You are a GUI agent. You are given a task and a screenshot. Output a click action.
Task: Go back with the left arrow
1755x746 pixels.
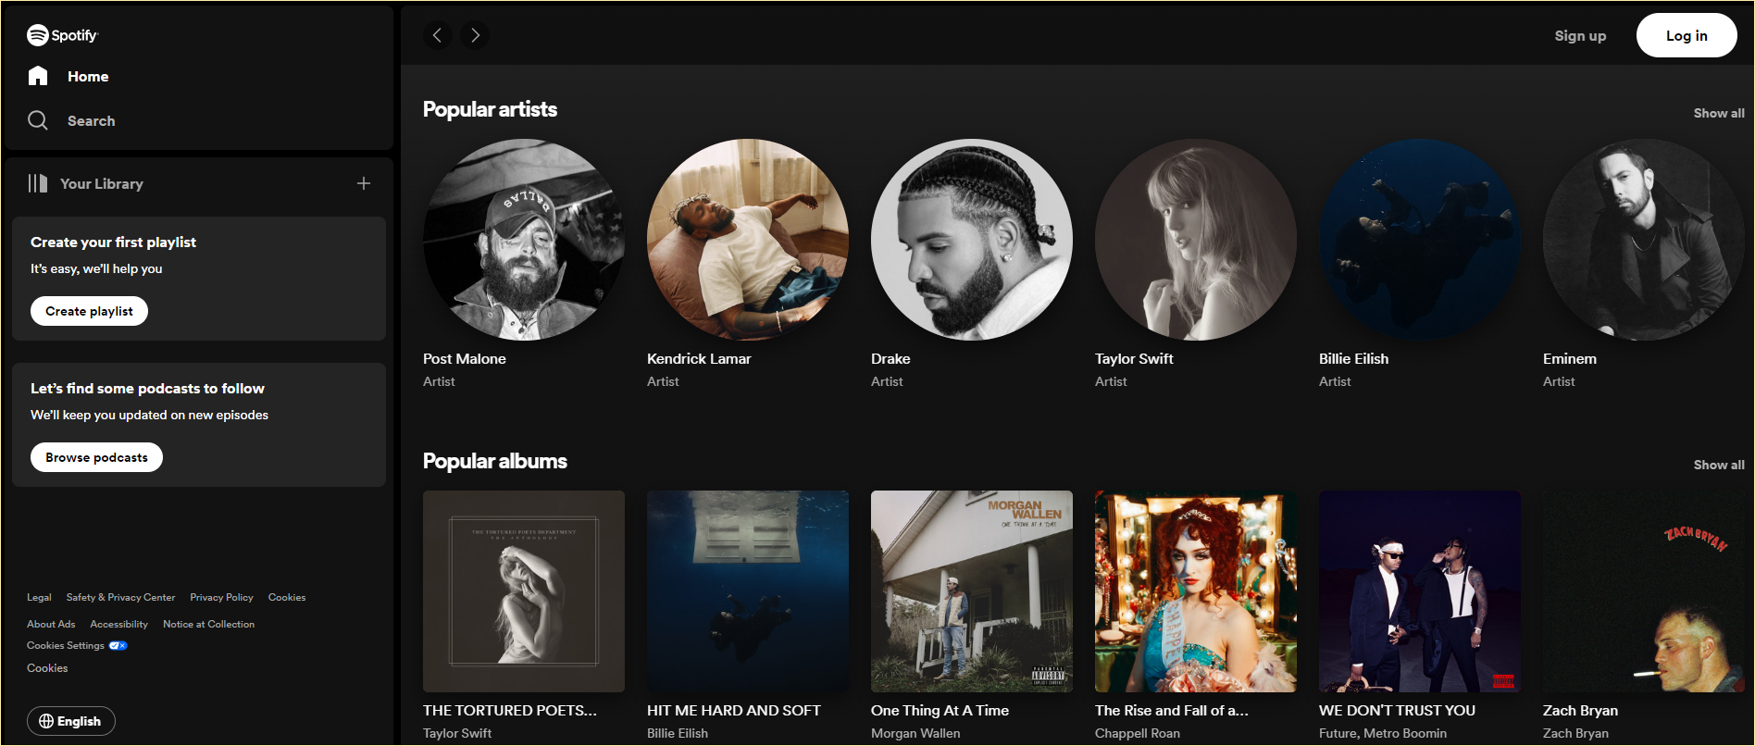click(x=438, y=35)
